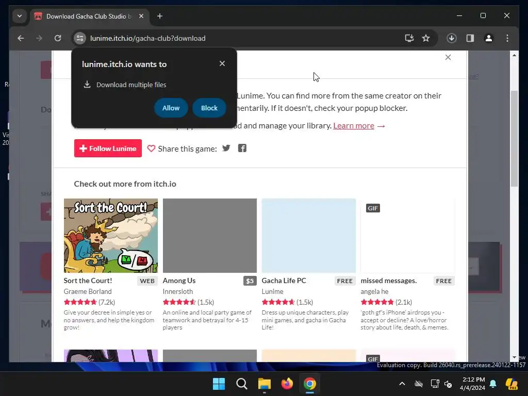Open the Gacha Life PC thumbnail
Screen dimensions: 528x396
(309, 235)
